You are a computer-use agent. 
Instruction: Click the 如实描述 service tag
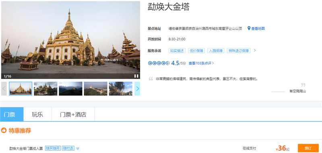tap(177, 50)
